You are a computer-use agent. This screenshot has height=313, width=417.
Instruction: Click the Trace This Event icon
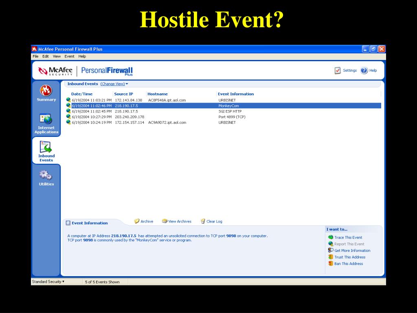(x=331, y=237)
